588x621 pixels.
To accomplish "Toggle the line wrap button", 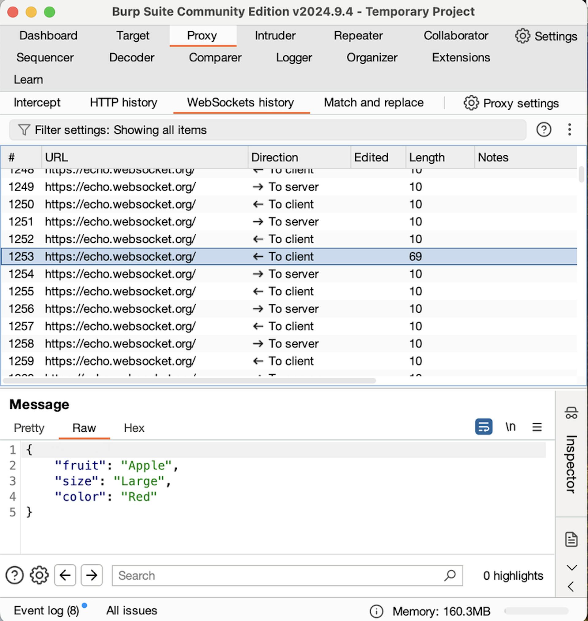I will 484,427.
